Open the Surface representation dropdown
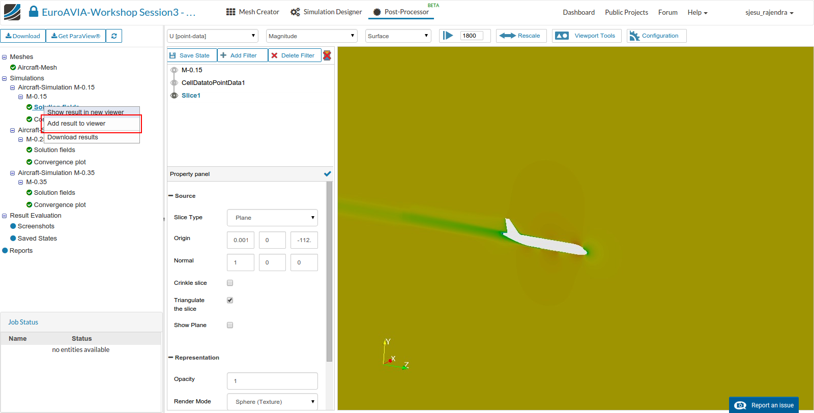 point(398,36)
